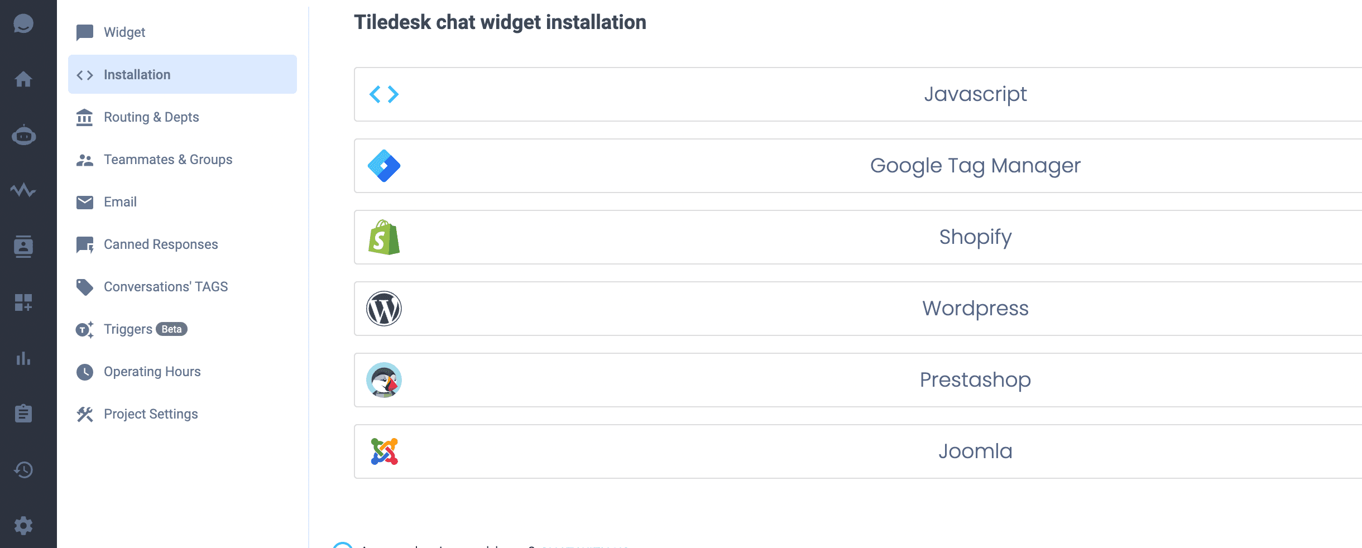Open the bot robot icon in sidebar
Screen dimensions: 1362x548
pos(23,135)
